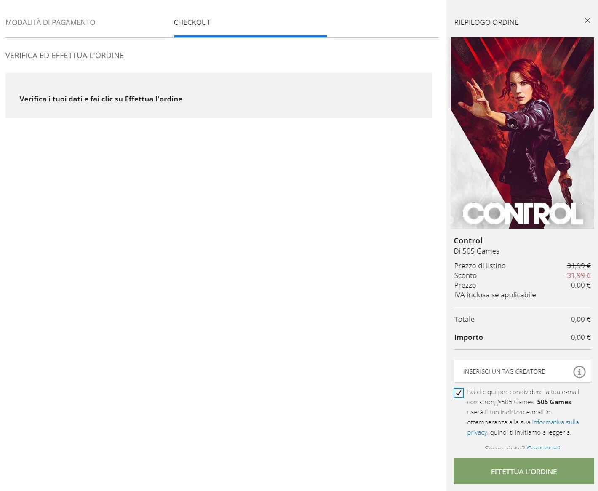Click the IVA inclusa se applicabile note
The width and height of the screenshot is (598, 491).
click(495, 295)
